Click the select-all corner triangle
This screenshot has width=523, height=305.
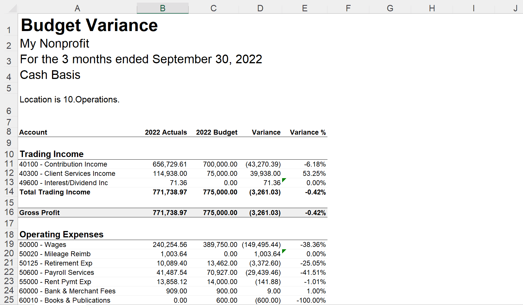(12, 8)
